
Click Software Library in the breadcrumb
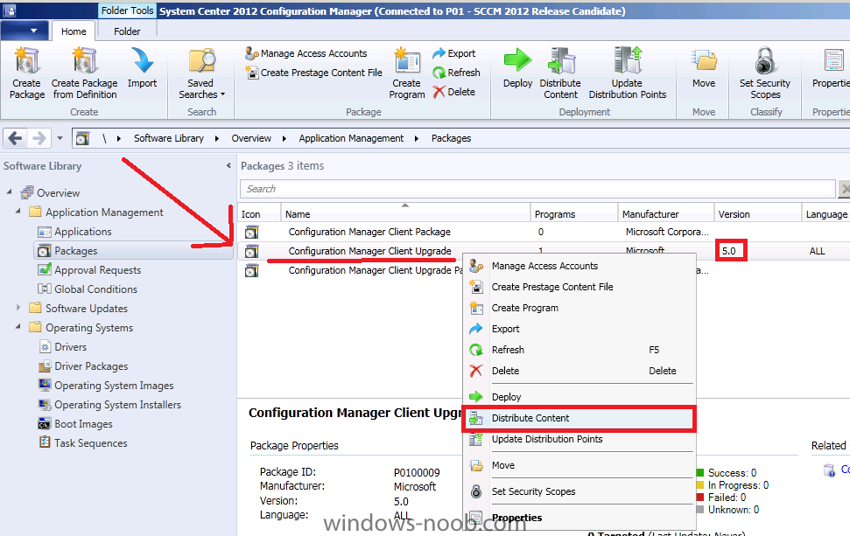169,138
